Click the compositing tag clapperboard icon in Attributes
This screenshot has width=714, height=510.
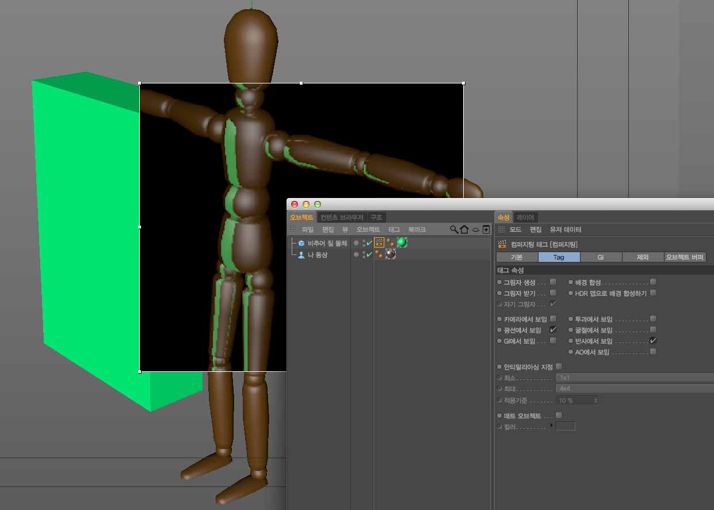tap(503, 245)
